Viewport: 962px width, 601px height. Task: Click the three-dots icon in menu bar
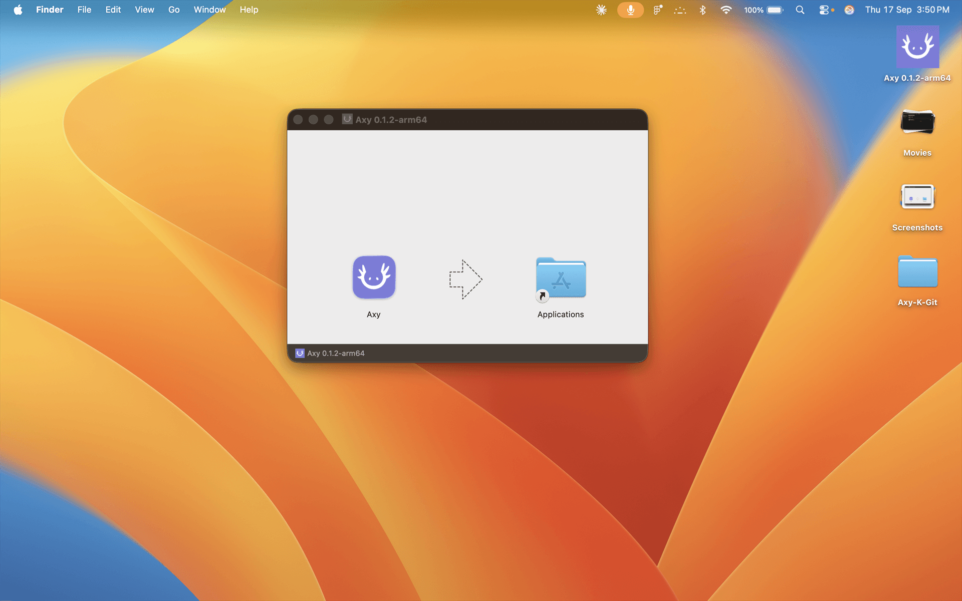(x=680, y=10)
